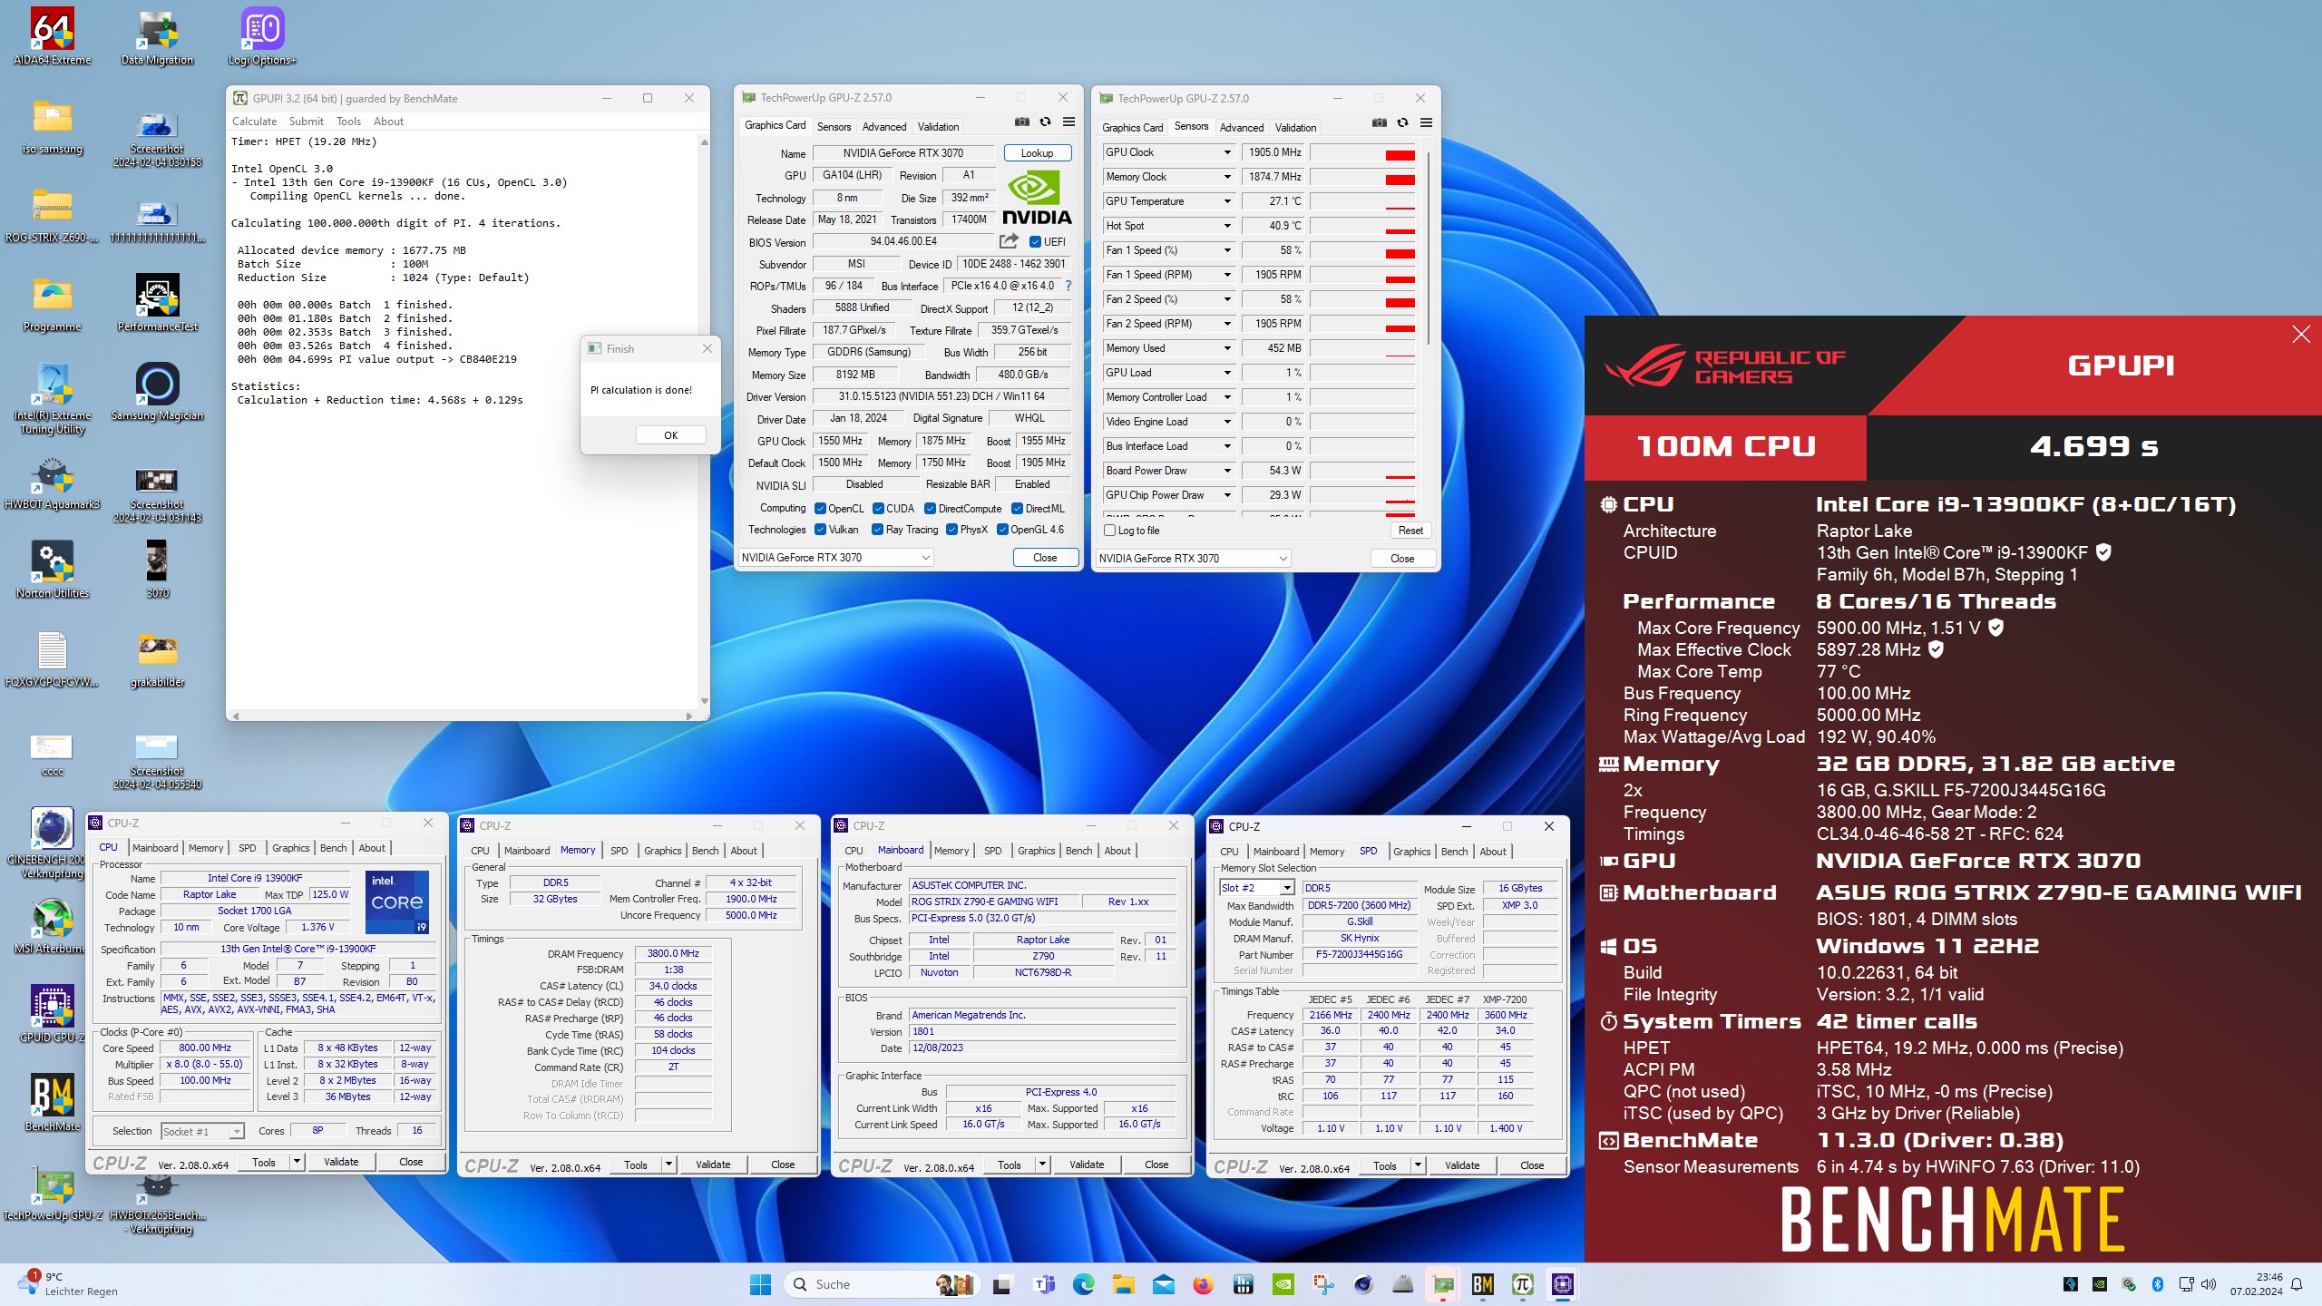
Task: Toggle the DirectML checkbox
Action: [1017, 509]
